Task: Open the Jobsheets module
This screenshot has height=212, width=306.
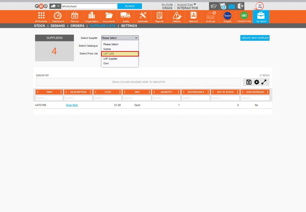Action: pyautogui.click(x=142, y=17)
